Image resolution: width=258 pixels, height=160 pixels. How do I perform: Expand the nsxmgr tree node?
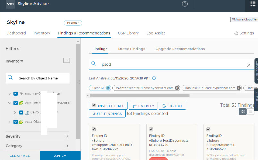(x=10, y=94)
